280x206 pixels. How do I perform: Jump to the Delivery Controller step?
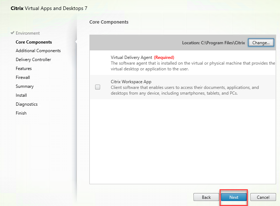pos(33,60)
